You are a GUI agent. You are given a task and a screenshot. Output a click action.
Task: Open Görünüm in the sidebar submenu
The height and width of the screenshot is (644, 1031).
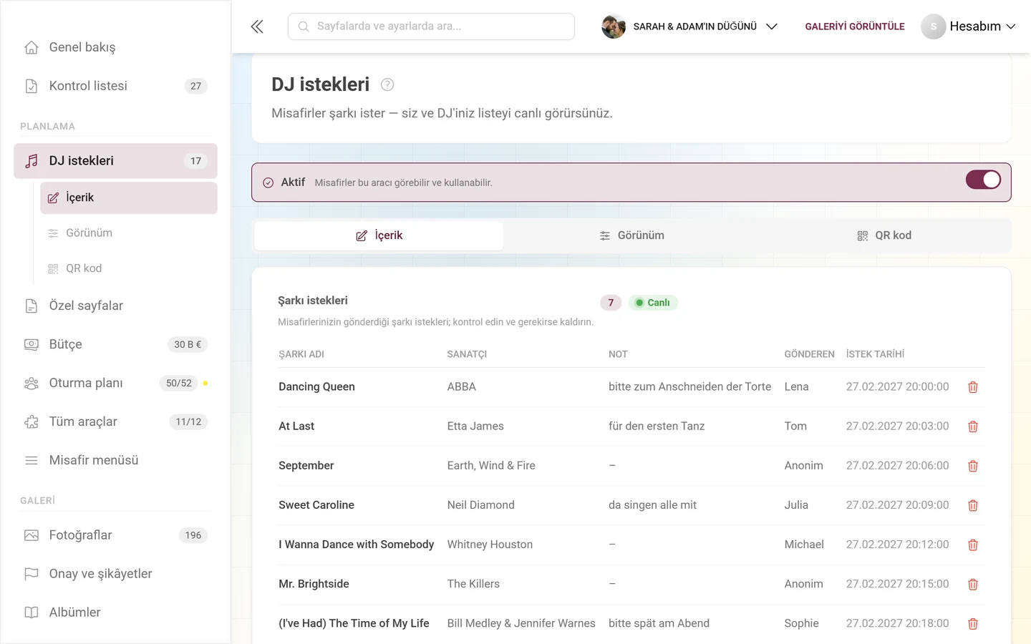pos(129,233)
